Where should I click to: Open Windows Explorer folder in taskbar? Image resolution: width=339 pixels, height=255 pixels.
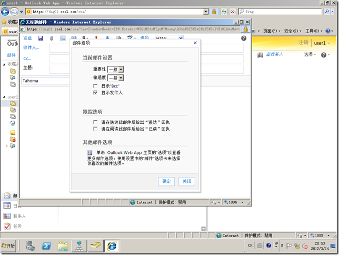click(x=63, y=246)
